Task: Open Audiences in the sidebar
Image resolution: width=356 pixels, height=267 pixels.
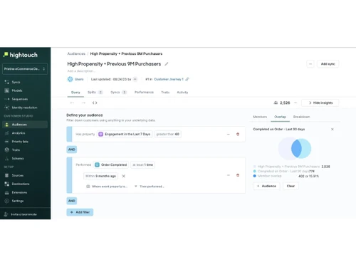Action: coord(25,125)
